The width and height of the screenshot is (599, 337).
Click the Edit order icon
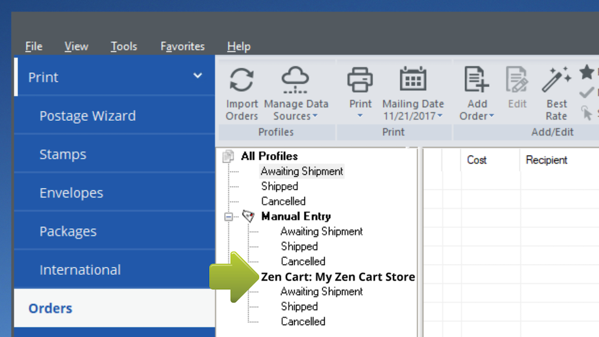pos(518,80)
